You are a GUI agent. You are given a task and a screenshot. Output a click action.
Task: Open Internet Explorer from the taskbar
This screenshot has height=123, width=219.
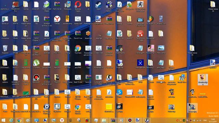click(x=11, y=120)
